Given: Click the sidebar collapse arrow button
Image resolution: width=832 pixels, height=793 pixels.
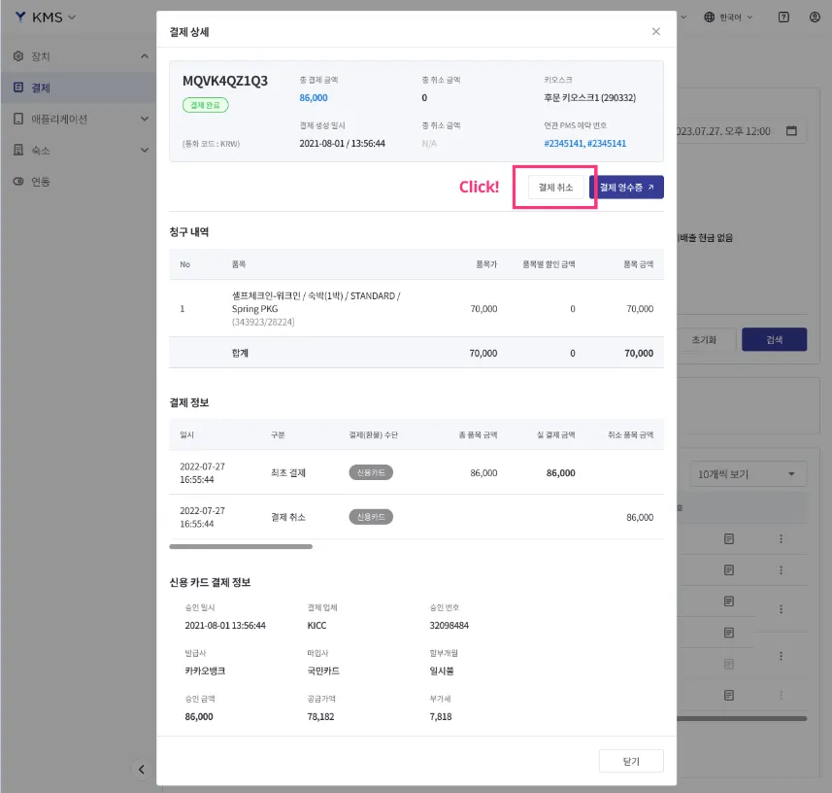Looking at the screenshot, I should click(141, 769).
